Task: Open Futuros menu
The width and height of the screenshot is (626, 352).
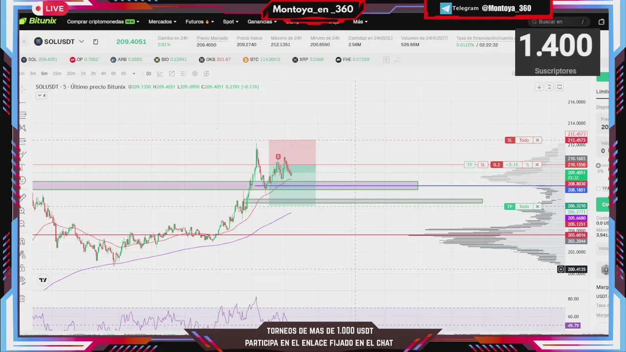Action: (x=200, y=22)
